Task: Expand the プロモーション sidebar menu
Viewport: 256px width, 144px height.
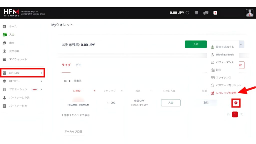Action: [x=22, y=89]
